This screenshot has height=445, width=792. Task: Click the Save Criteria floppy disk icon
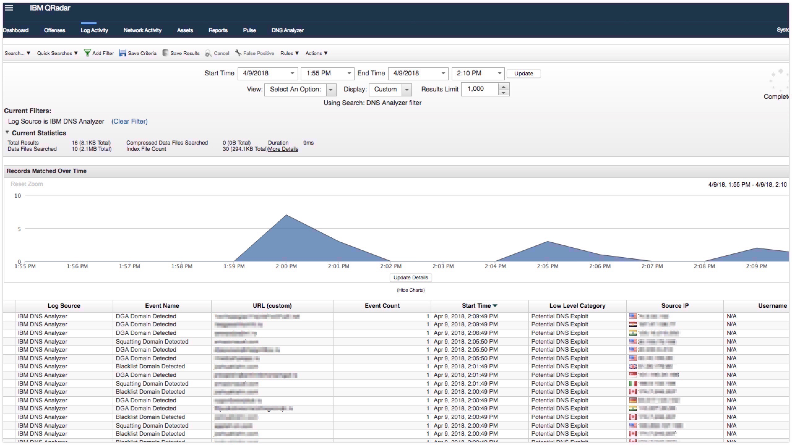point(123,53)
